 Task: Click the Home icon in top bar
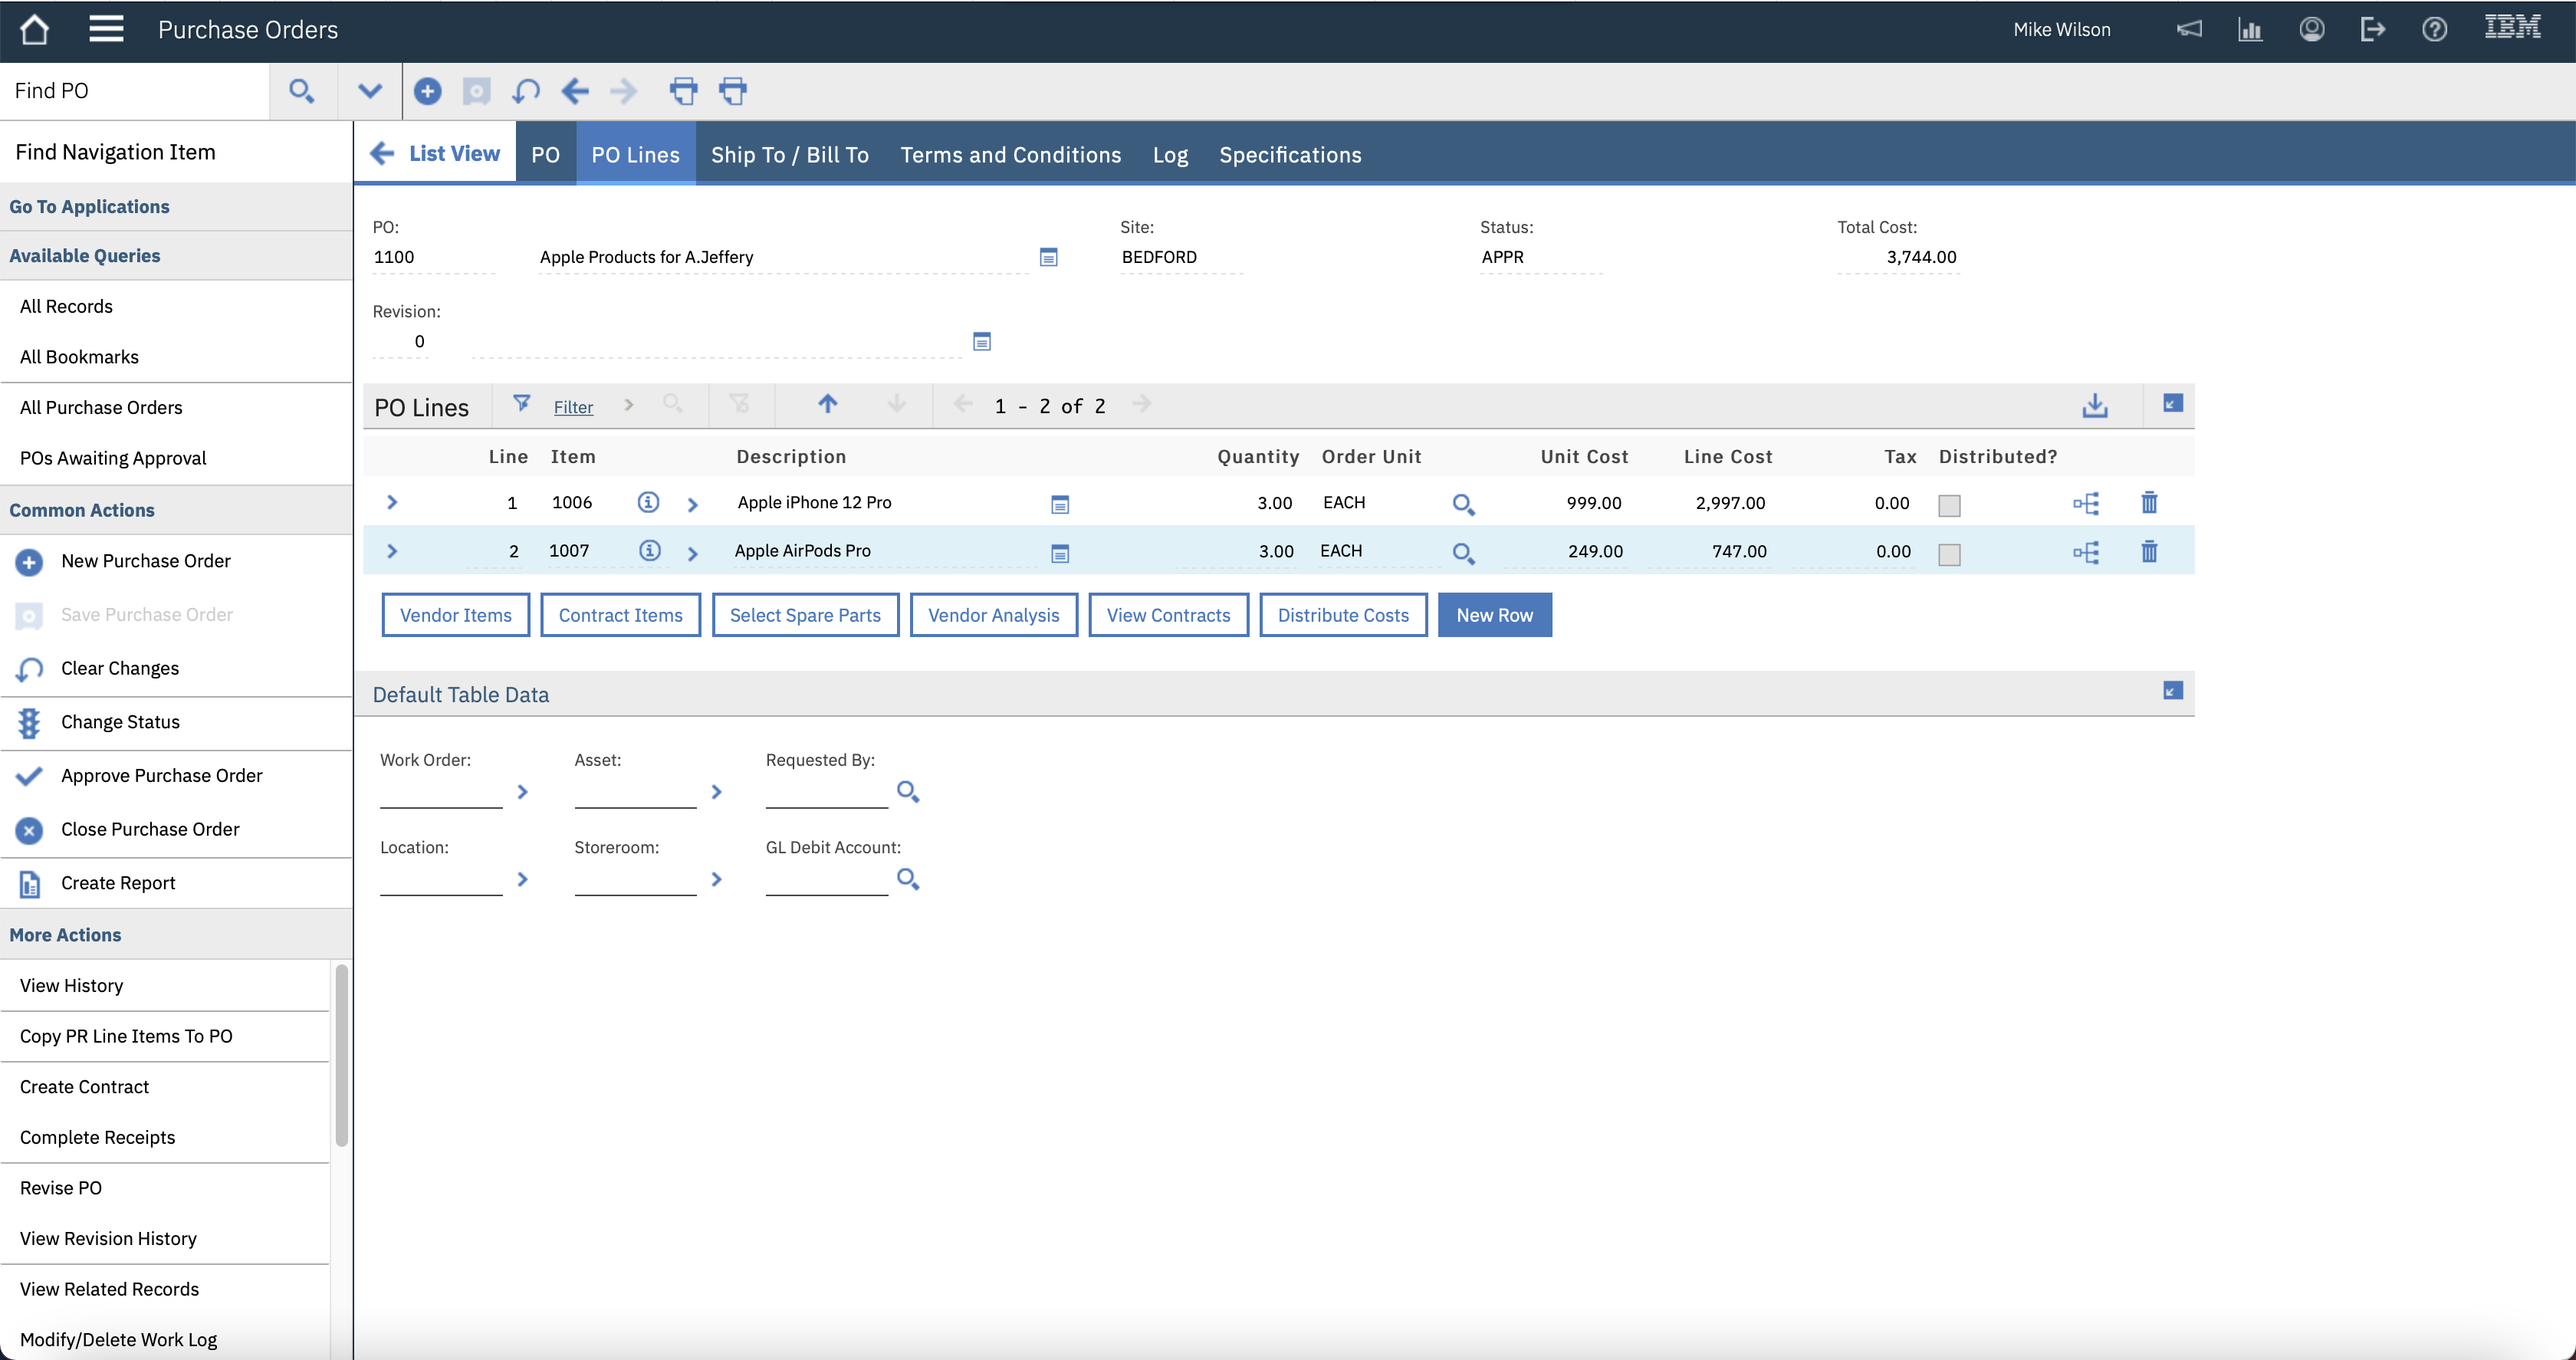click(35, 30)
